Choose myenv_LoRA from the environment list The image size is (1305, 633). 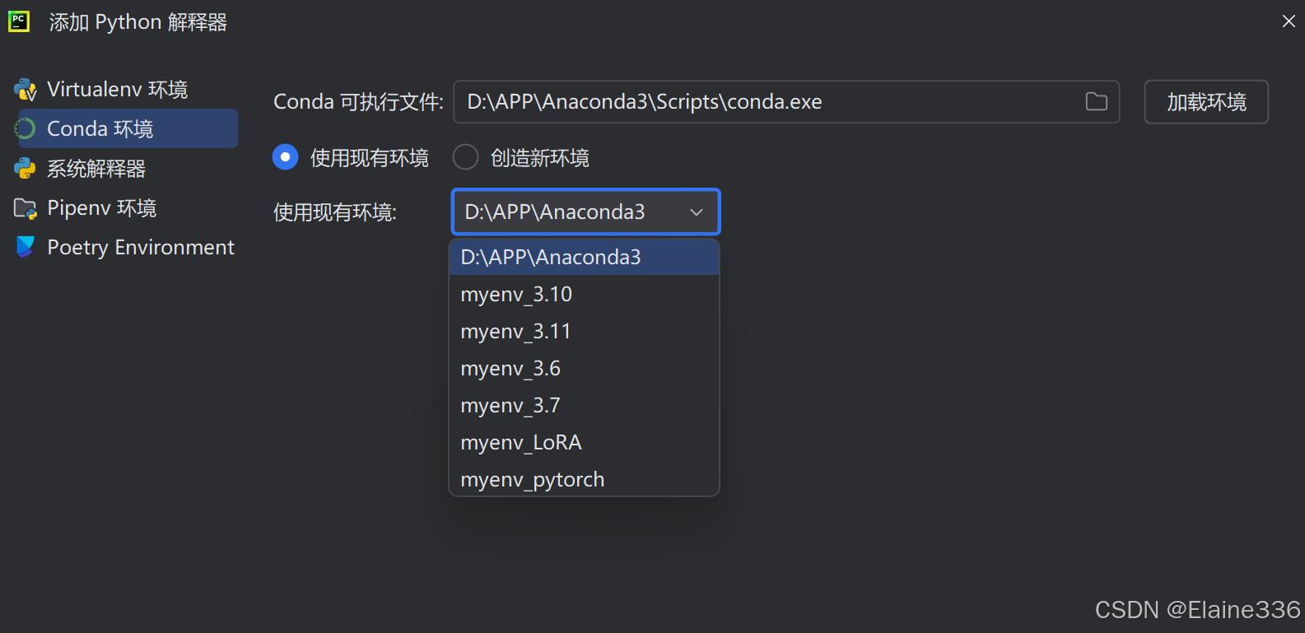pos(584,443)
